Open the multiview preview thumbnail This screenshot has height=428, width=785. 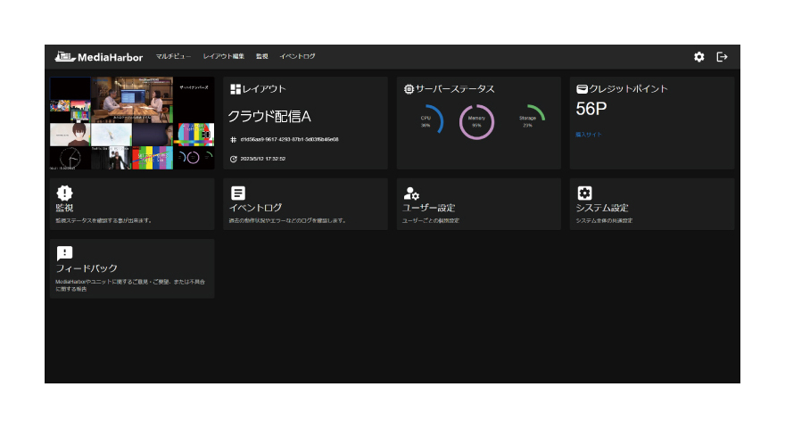(x=132, y=123)
